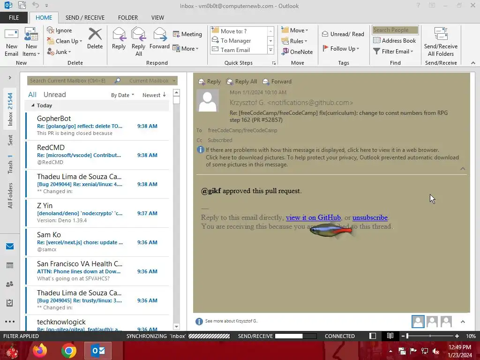This screenshot has height=360, width=480.
Task: Switch to the SEND / RECEIVE tab
Action: 85,18
